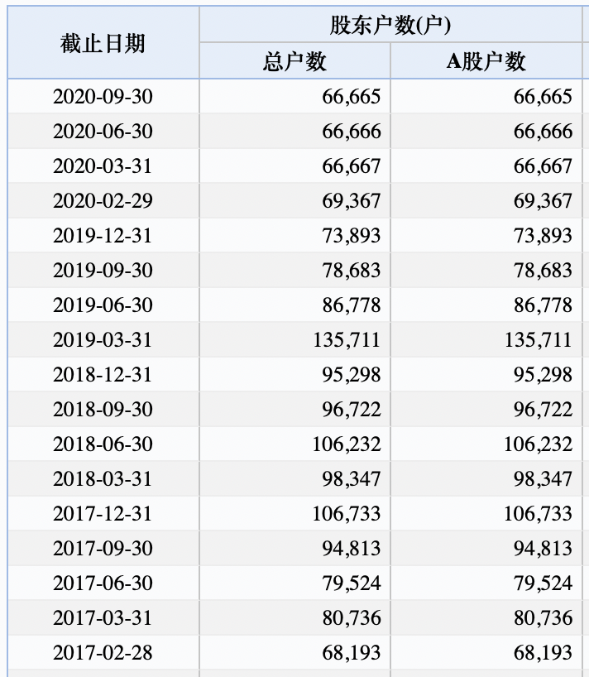This screenshot has width=589, height=677.
Task: Click the A股户数 column header
Action: [486, 61]
